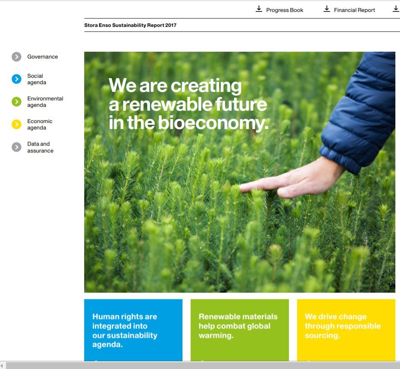Open the Governance section label

(x=42, y=57)
